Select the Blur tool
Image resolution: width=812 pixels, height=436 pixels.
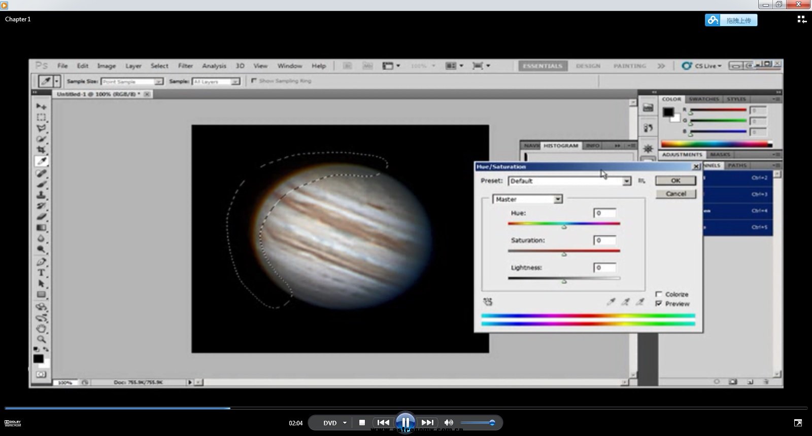[41, 238]
